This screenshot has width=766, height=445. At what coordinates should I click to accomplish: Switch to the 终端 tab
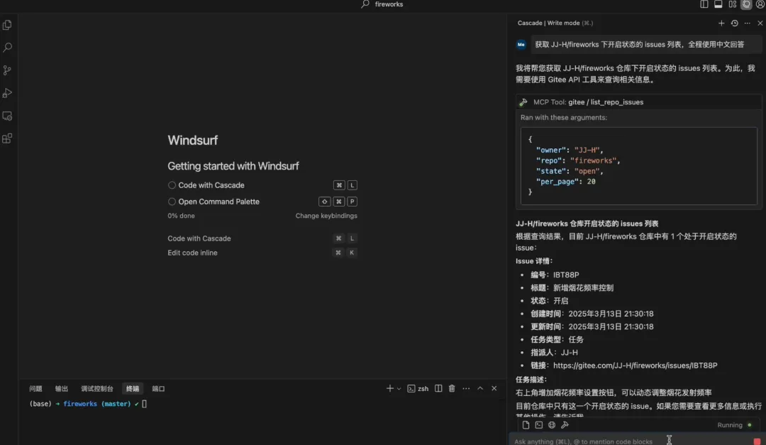(x=133, y=389)
